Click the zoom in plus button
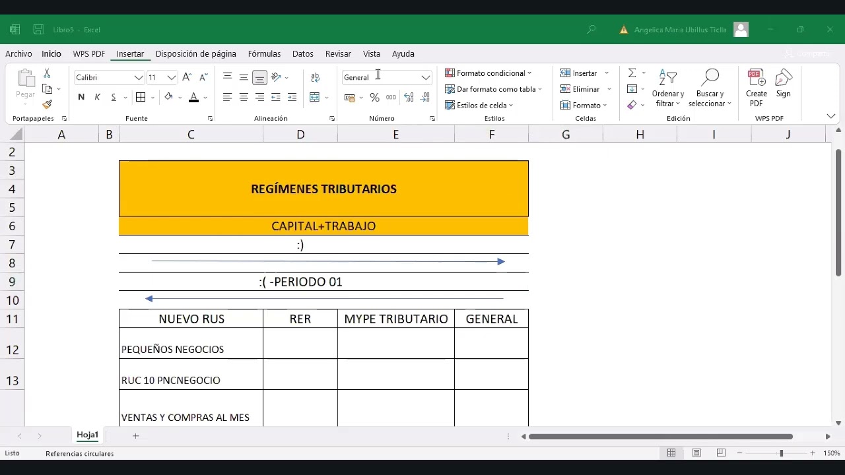 point(812,453)
